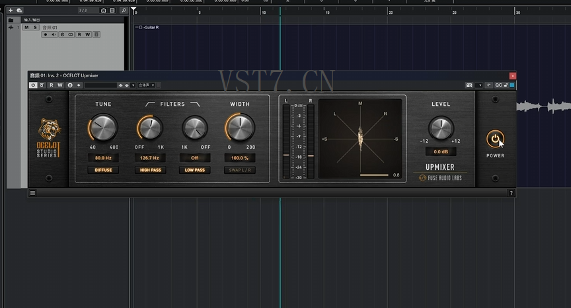Toggle plugin activate button in plugin header
The image size is (571, 308).
(33, 85)
